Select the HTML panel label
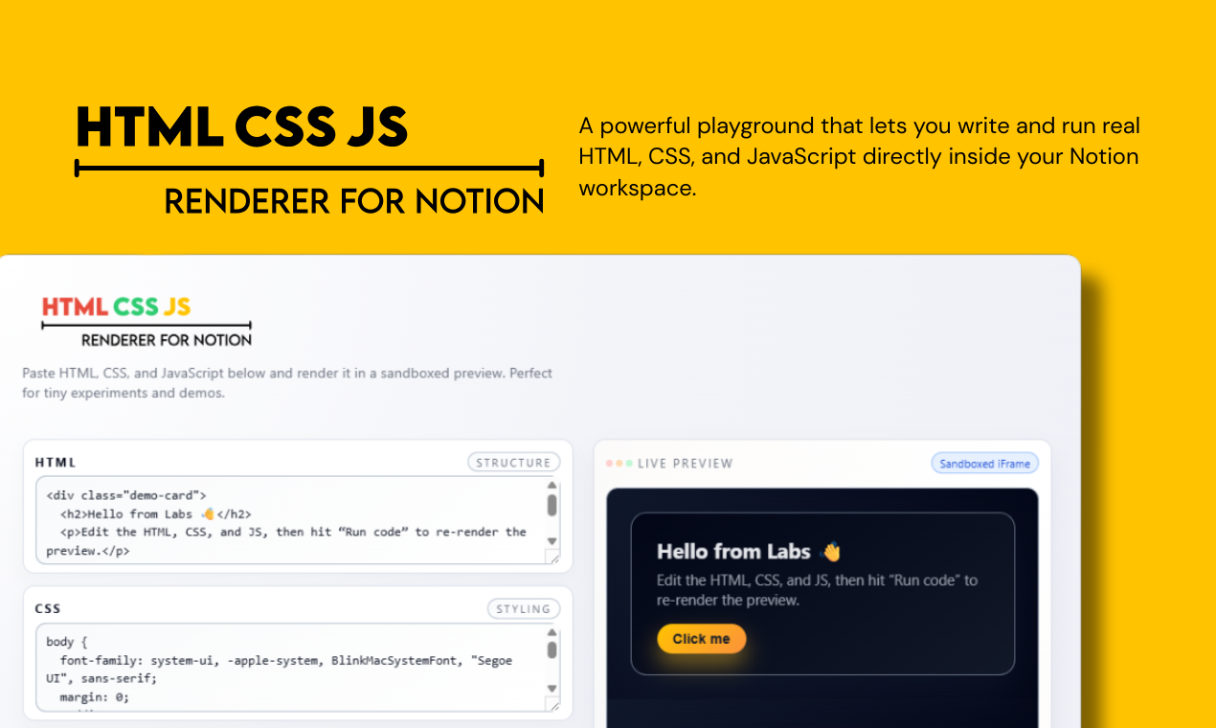 coord(54,462)
